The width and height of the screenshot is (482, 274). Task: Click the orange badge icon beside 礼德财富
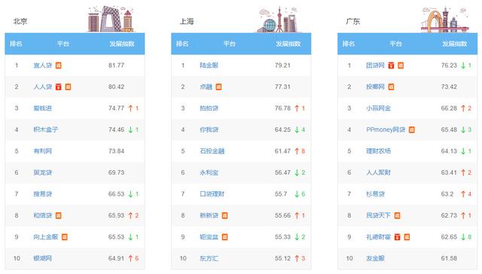pos(407,237)
